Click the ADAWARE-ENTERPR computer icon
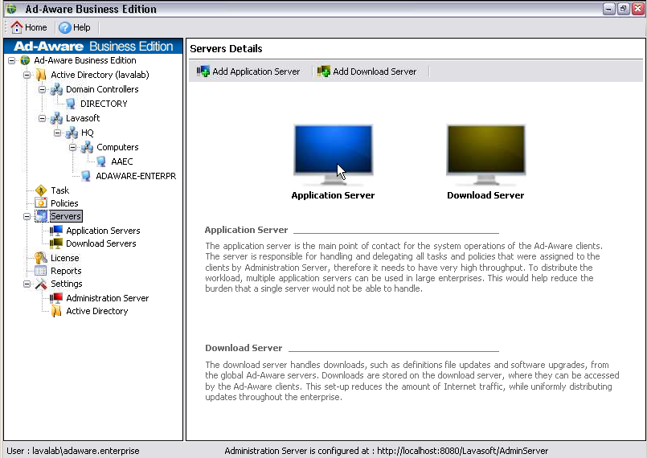 pos(86,176)
